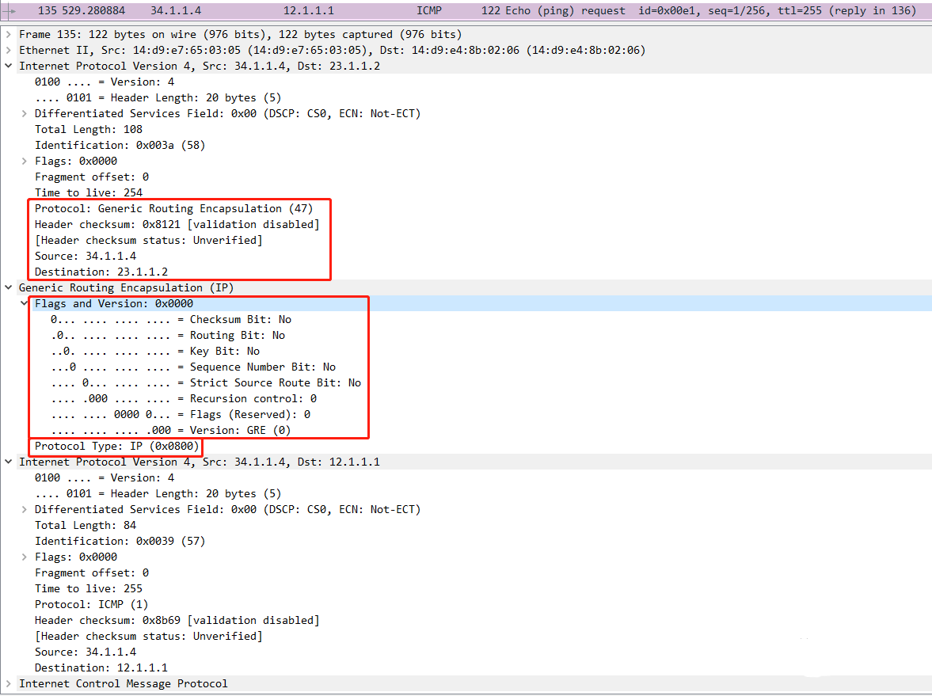Select the 'Frame 135: 122 bytes on wire' line
The width and height of the screenshot is (932, 696).
(240, 35)
